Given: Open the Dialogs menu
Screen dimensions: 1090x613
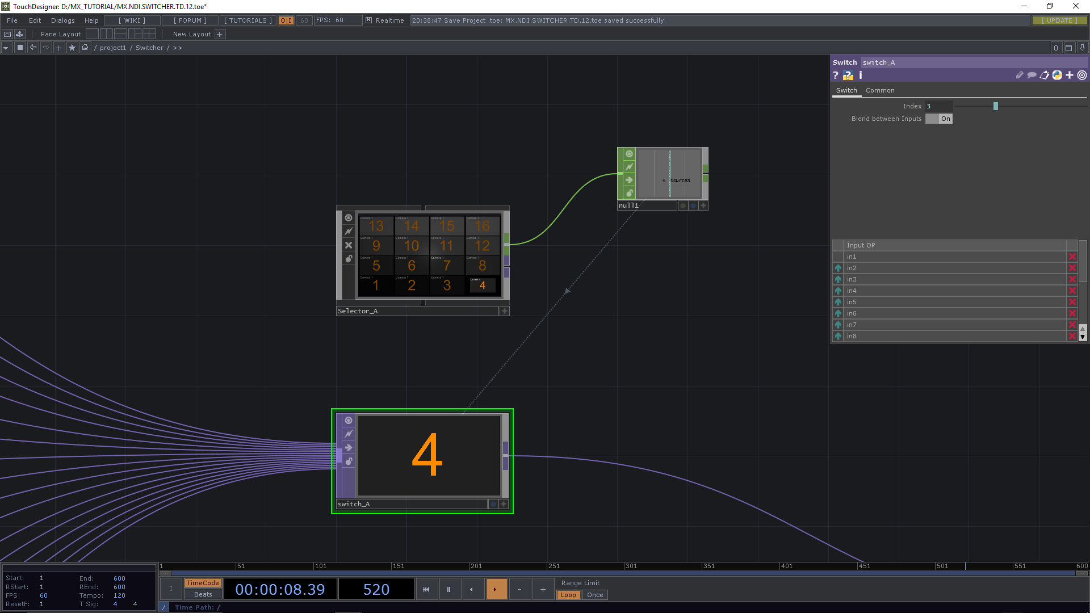Looking at the screenshot, I should coord(63,20).
